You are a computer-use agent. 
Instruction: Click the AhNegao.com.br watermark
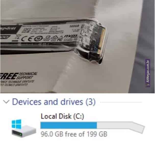pos(148,73)
